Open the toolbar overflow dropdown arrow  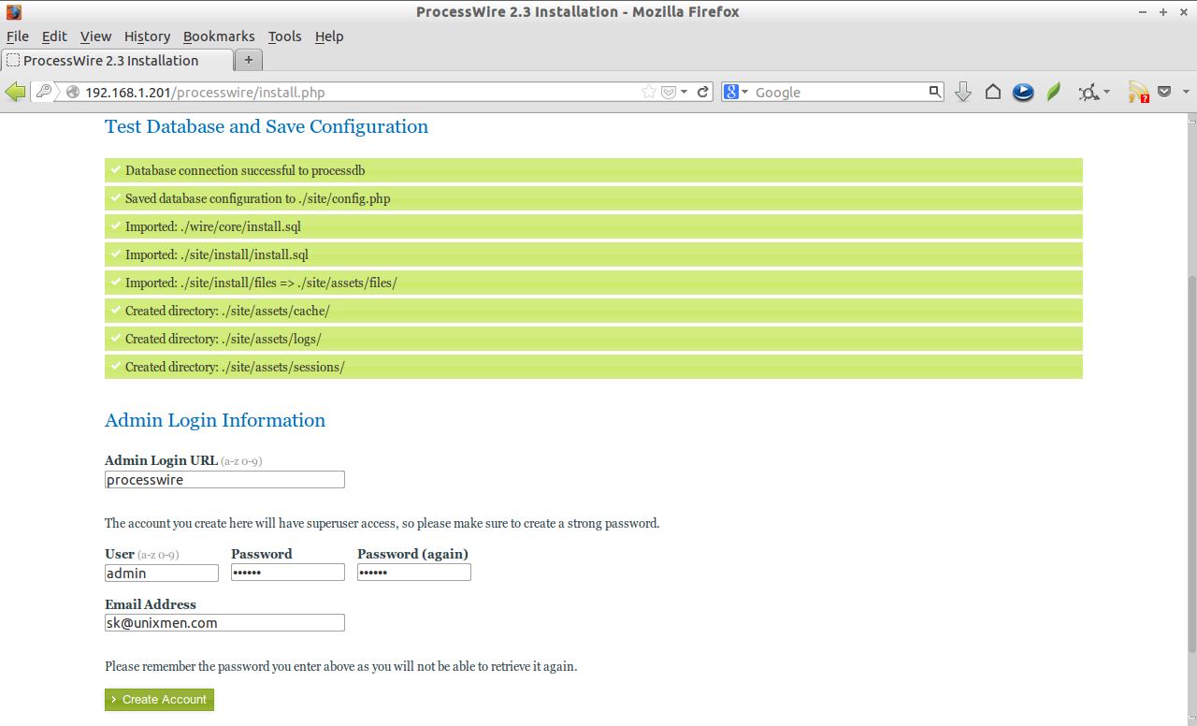[1186, 92]
